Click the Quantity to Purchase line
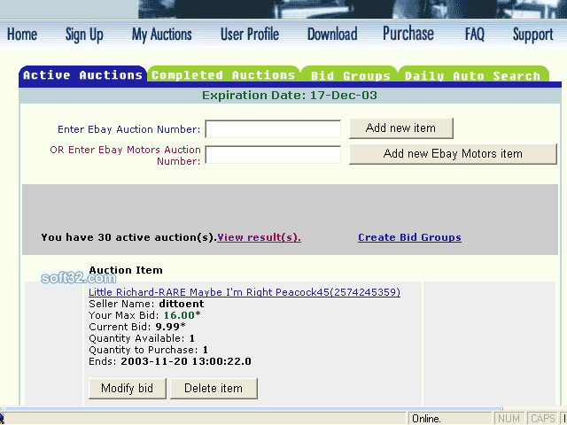567x425 pixels. point(148,350)
